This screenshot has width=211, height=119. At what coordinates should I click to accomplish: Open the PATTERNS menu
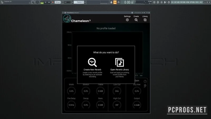click(x=183, y=2)
